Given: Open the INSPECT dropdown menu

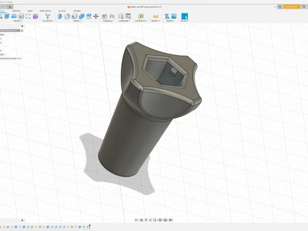Looking at the screenshot, I should click(x=155, y=21).
